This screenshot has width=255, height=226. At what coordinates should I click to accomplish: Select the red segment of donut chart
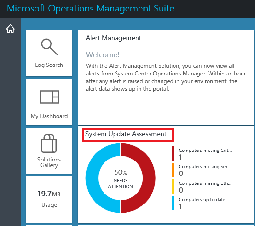click(149, 178)
